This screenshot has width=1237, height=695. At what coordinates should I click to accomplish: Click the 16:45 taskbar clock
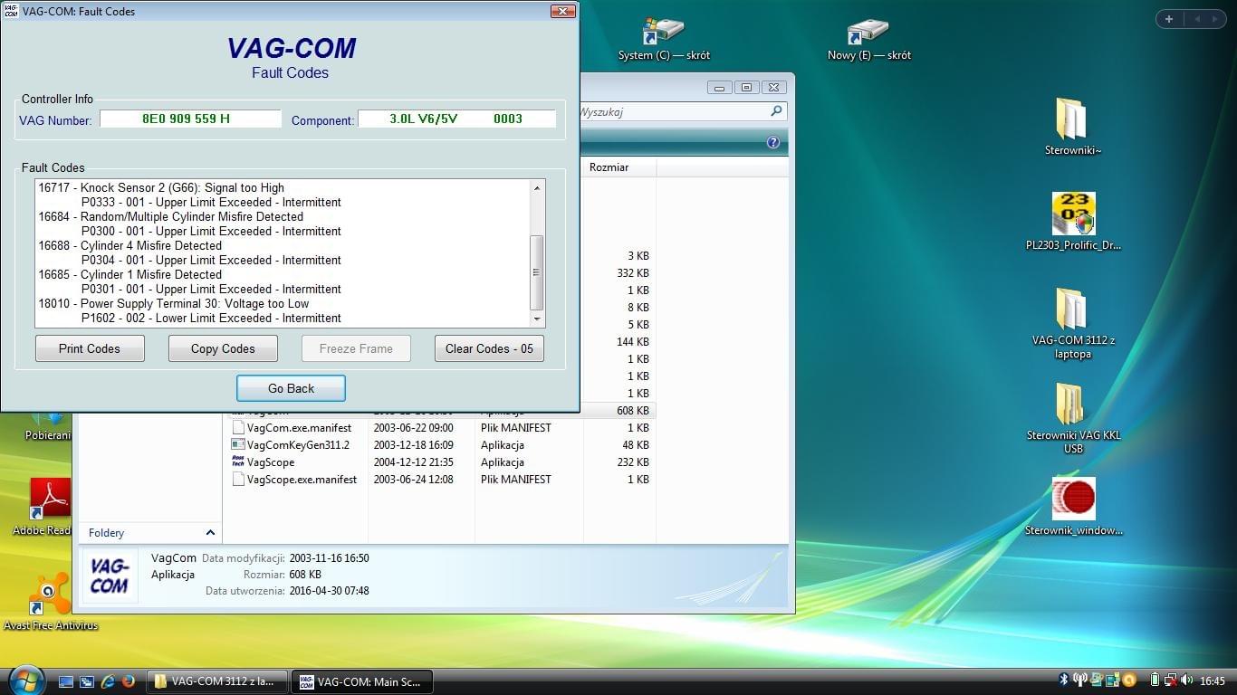[1213, 681]
